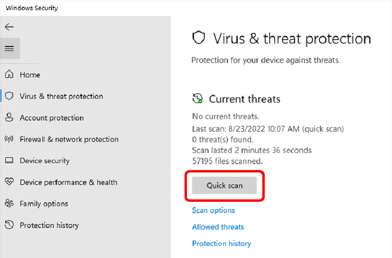View the Allowed threats link
Screen dimensions: 392x258
click(218, 227)
